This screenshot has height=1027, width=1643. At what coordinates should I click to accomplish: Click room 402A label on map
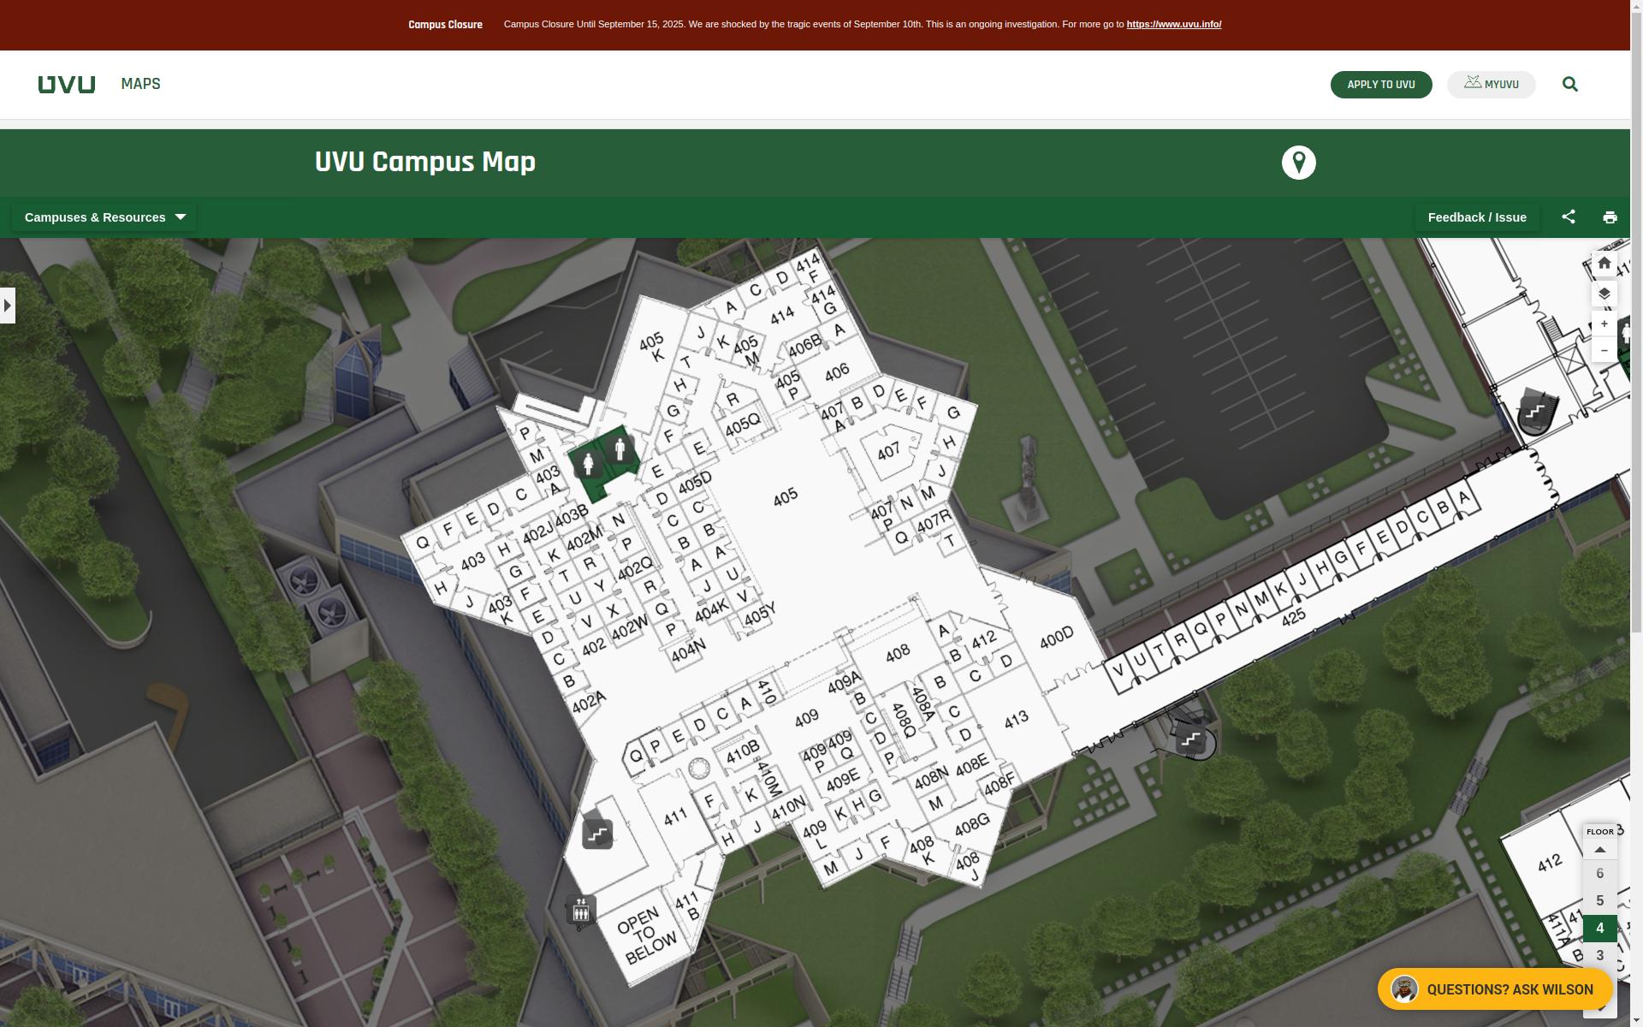pyautogui.click(x=589, y=702)
